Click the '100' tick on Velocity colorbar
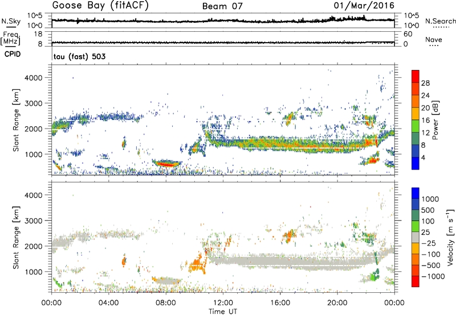 428,221
